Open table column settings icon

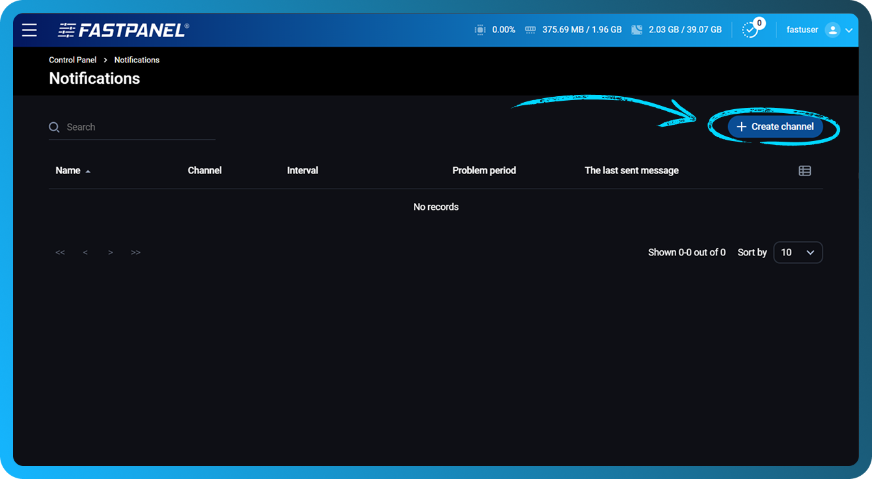(x=805, y=171)
